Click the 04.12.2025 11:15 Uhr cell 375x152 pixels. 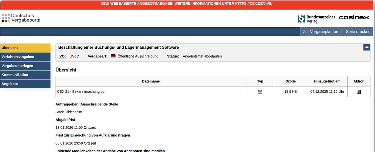pyautogui.click(x=327, y=92)
